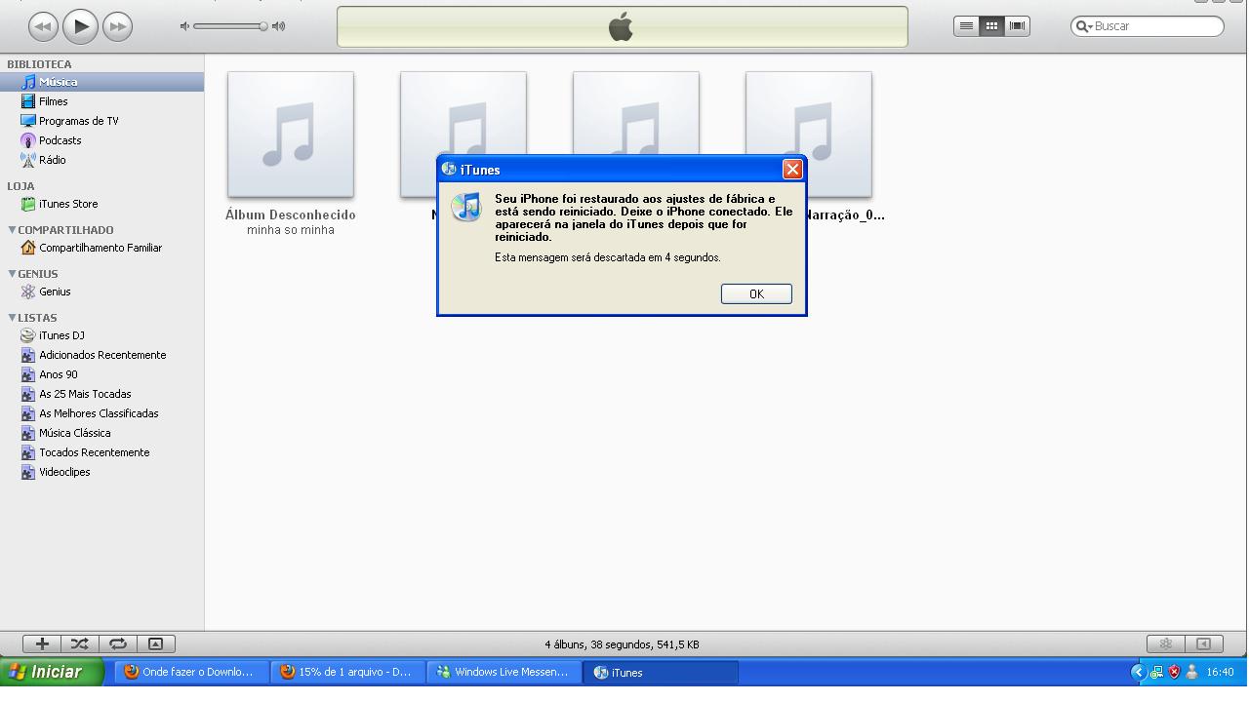Switch to Windows Live Messenger taskbar window

tap(504, 672)
